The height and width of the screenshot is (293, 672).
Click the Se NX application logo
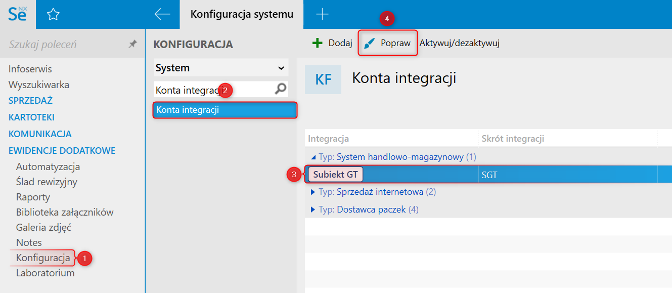(x=18, y=14)
